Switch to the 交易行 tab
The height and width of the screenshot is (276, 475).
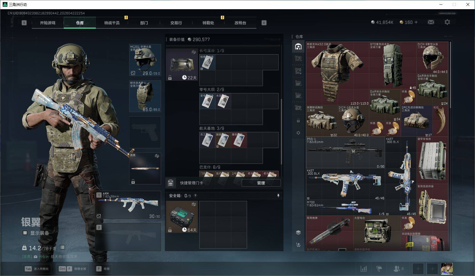176,23
